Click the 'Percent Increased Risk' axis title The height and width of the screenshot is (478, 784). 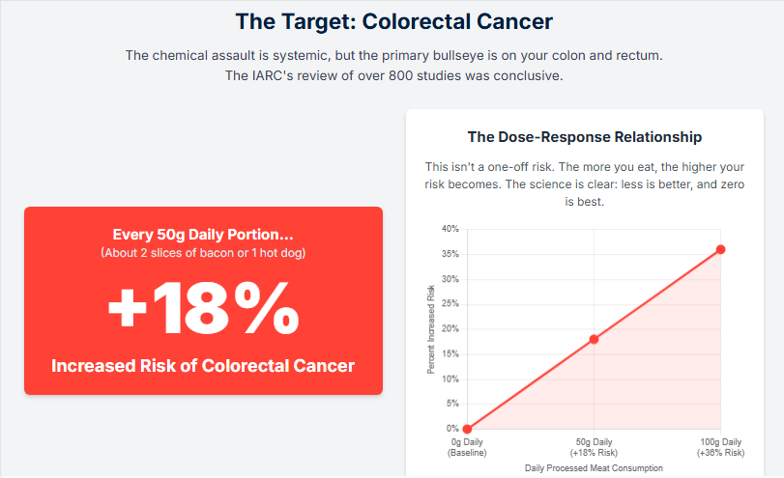[x=431, y=328]
